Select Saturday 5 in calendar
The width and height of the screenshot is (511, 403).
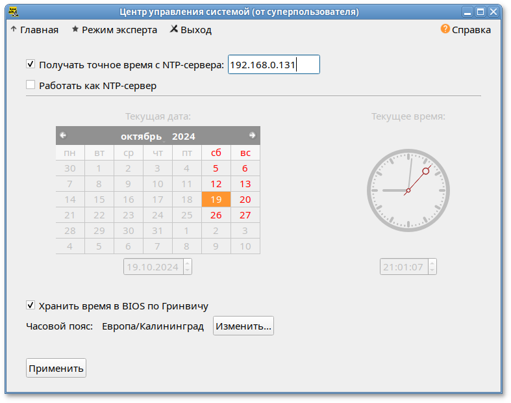[x=216, y=168]
